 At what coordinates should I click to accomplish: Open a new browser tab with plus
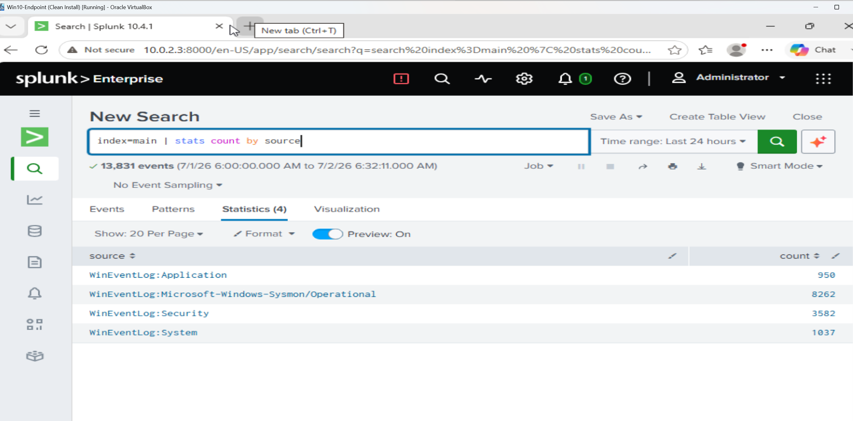250,26
